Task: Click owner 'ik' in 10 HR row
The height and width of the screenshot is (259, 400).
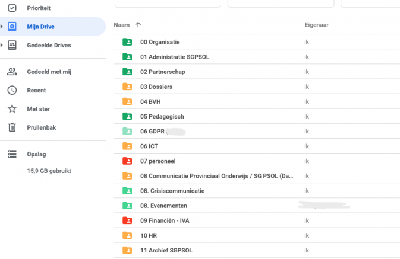Action: [x=307, y=235]
